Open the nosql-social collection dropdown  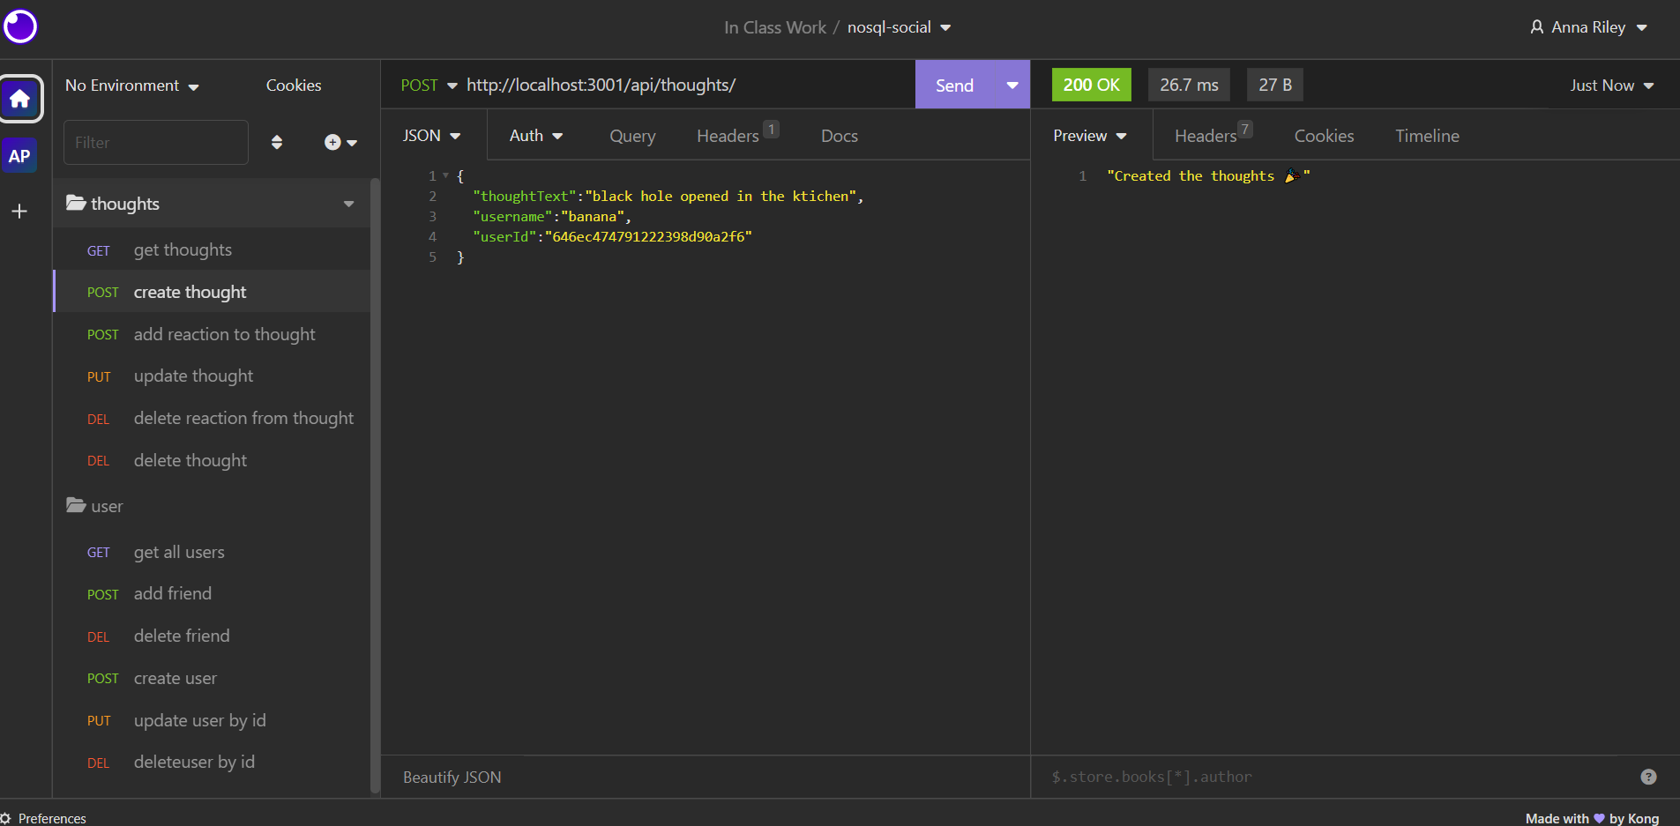pos(945,27)
